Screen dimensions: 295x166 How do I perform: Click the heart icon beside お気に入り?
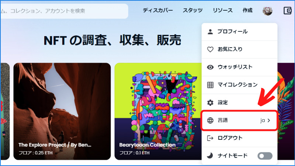(x=210, y=49)
